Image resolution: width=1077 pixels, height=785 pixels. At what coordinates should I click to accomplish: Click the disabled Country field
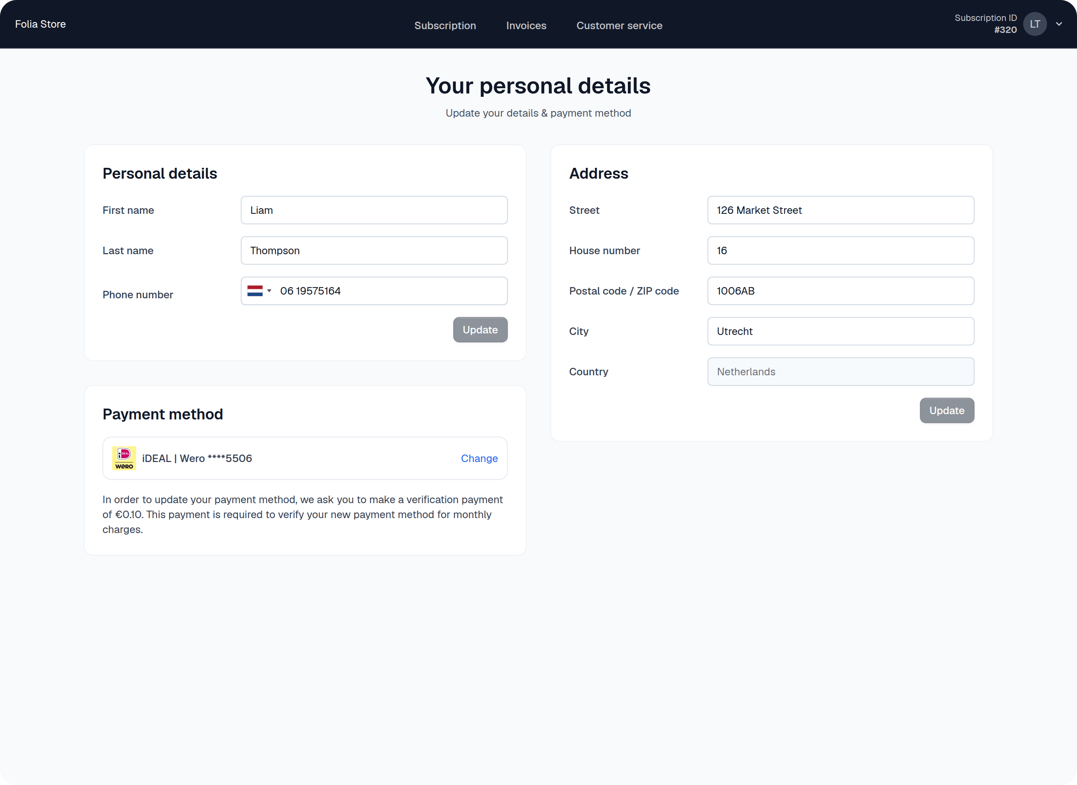841,372
